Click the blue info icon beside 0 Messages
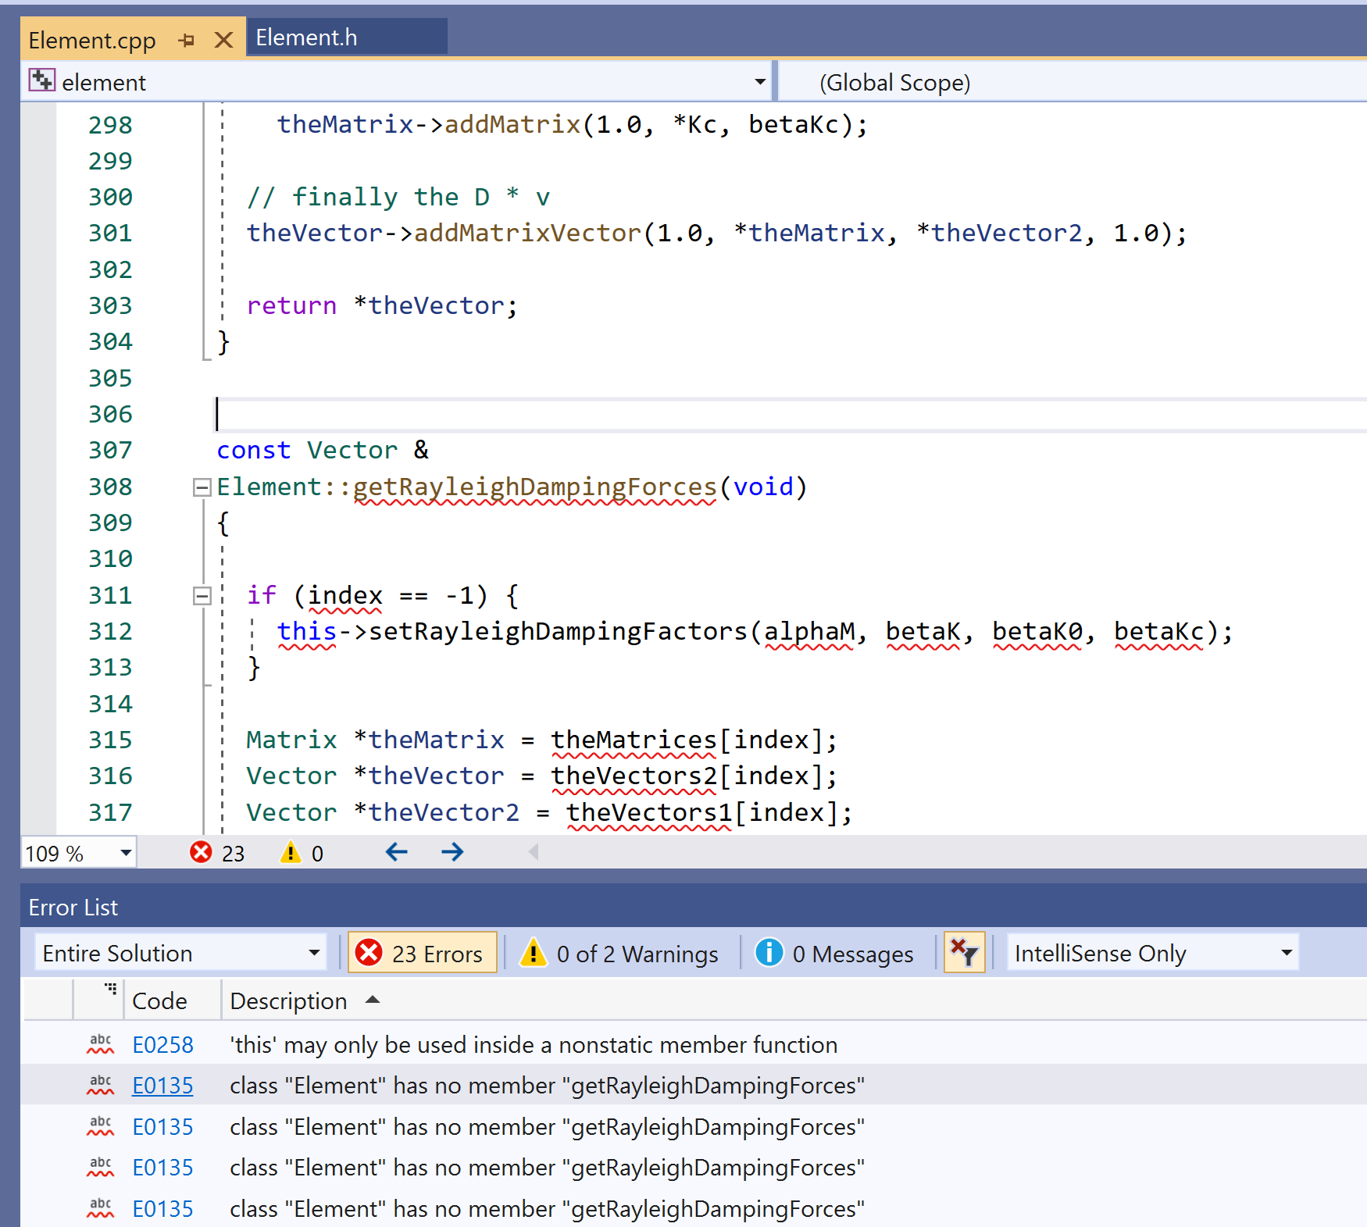 (769, 953)
